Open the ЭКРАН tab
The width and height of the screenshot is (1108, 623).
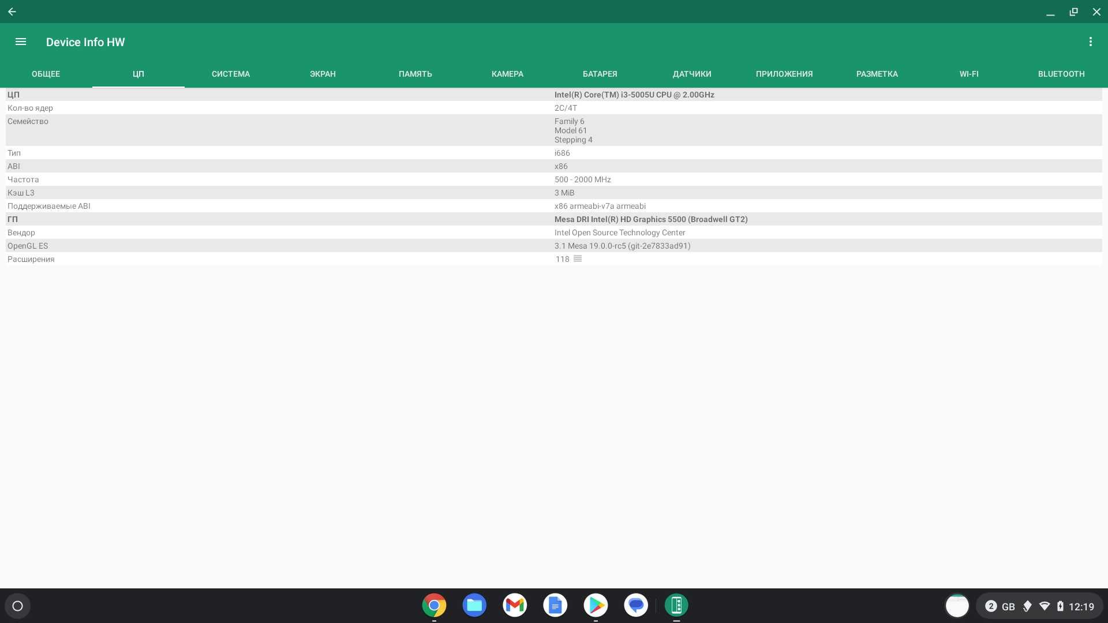323,74
